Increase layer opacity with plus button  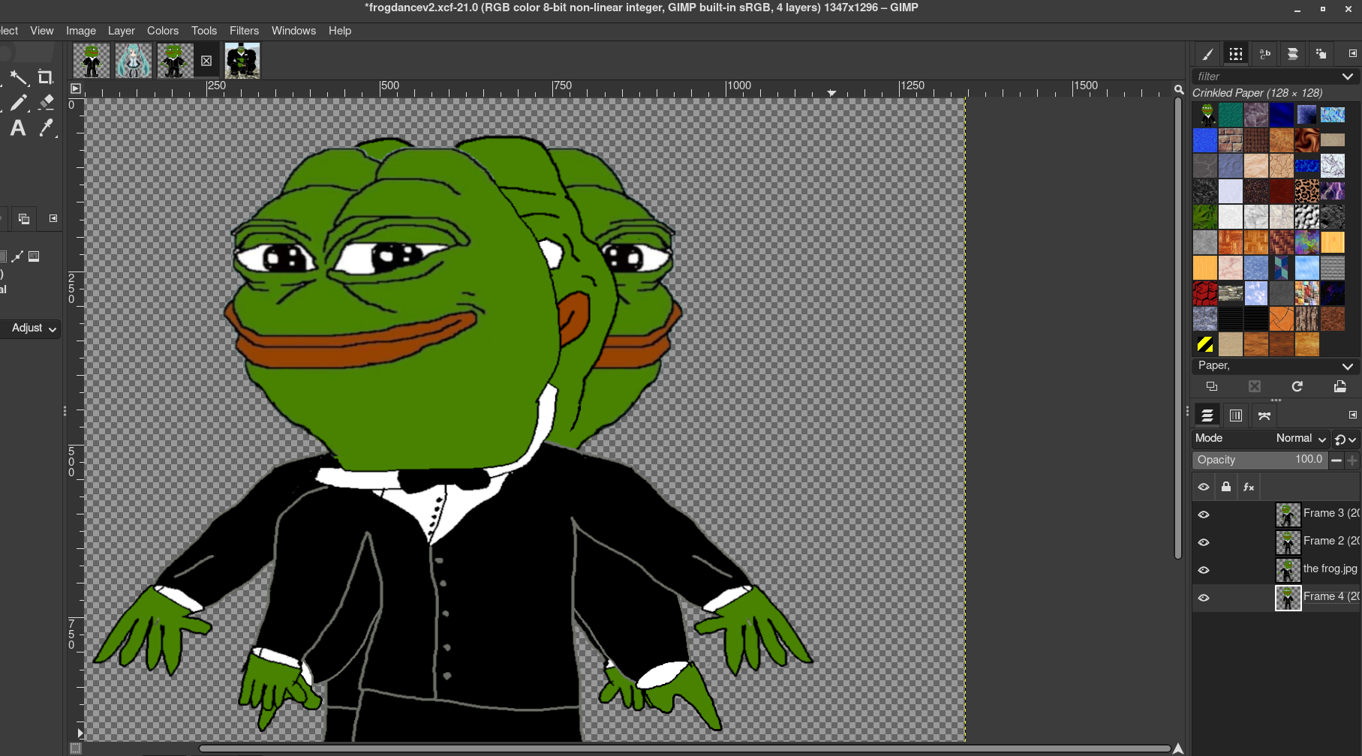click(x=1352, y=460)
